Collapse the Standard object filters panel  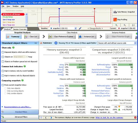[36, 43]
